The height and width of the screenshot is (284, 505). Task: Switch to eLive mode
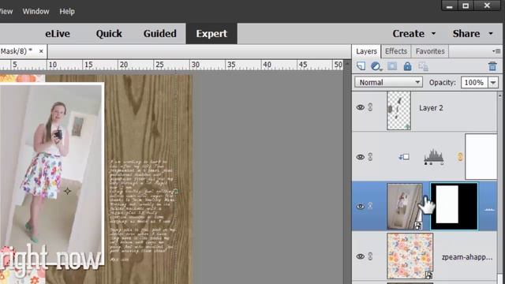tap(58, 33)
